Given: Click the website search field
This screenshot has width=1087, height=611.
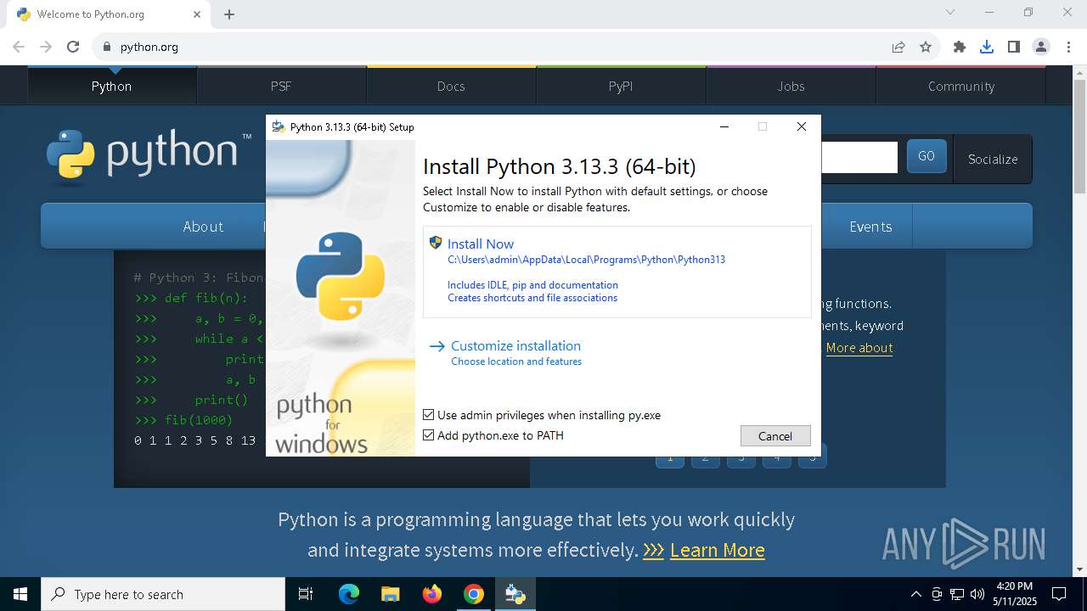Looking at the screenshot, I should pos(859,157).
